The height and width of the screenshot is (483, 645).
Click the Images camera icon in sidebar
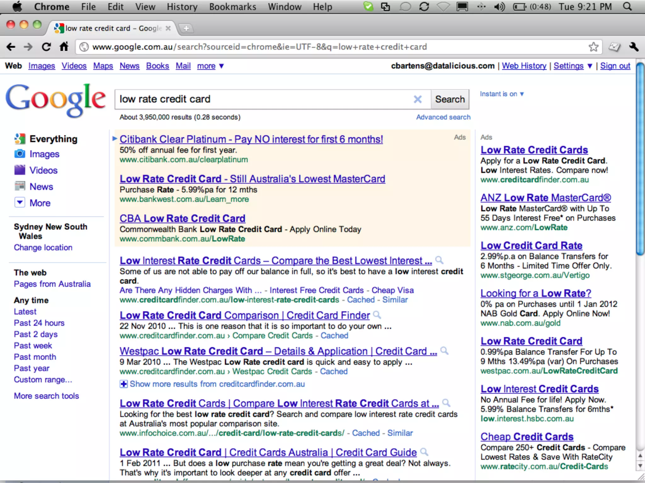coord(20,154)
